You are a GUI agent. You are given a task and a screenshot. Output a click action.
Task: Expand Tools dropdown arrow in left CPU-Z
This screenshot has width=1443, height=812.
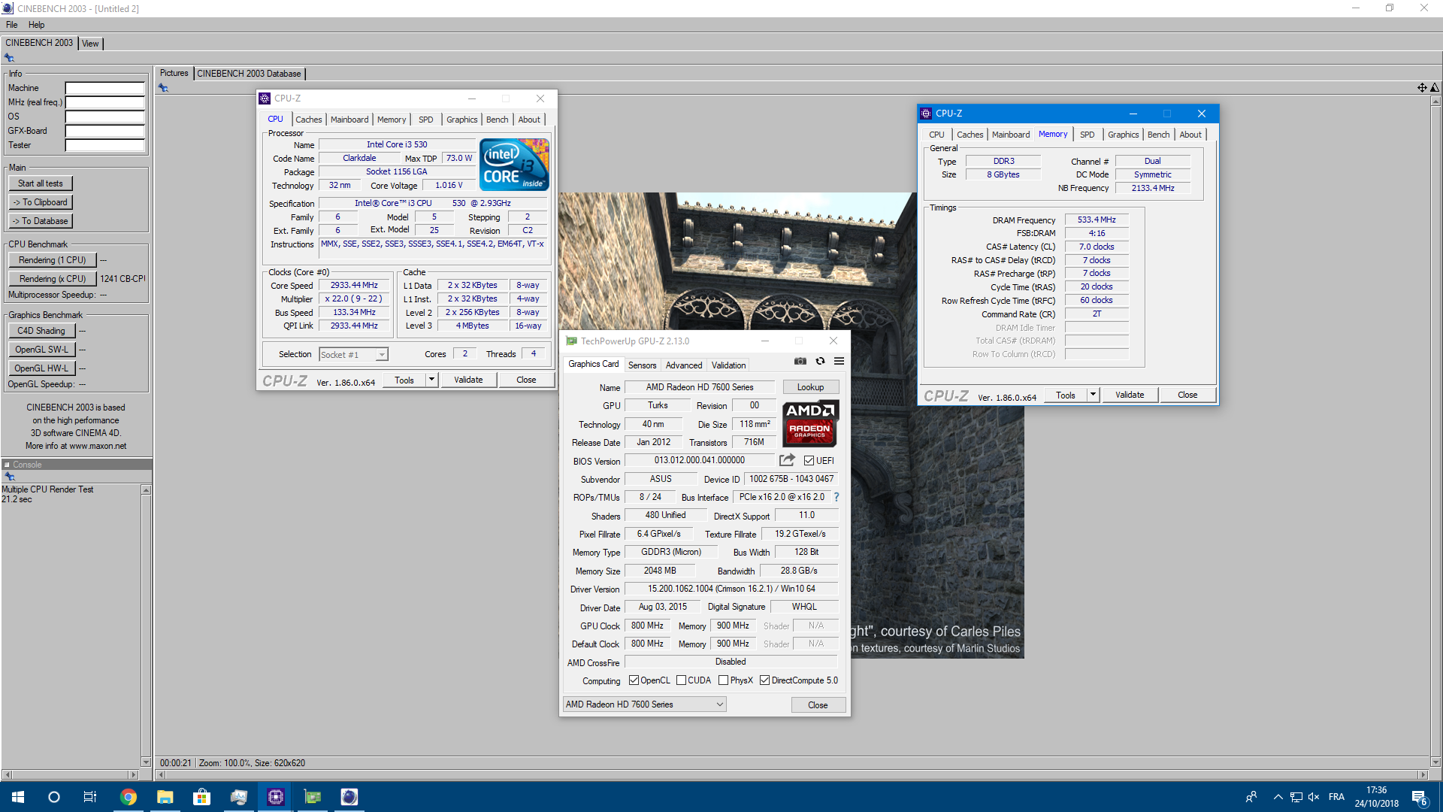[431, 380]
